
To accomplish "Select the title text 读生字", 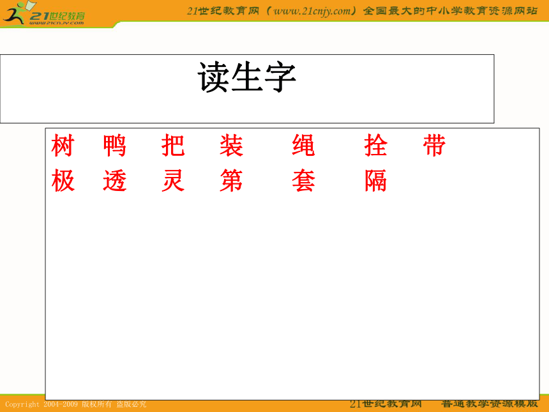I will pos(247,77).
